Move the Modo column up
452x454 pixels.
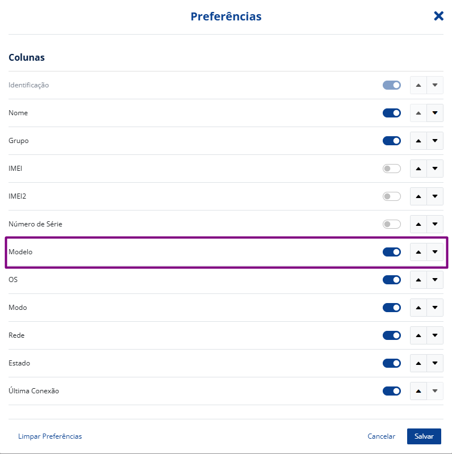tap(418, 308)
